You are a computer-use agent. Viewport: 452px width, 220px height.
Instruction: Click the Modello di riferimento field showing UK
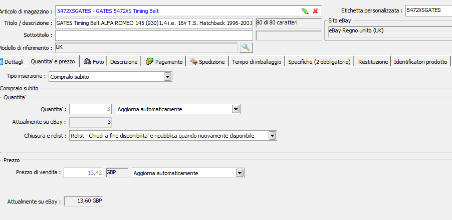[x=146, y=47]
